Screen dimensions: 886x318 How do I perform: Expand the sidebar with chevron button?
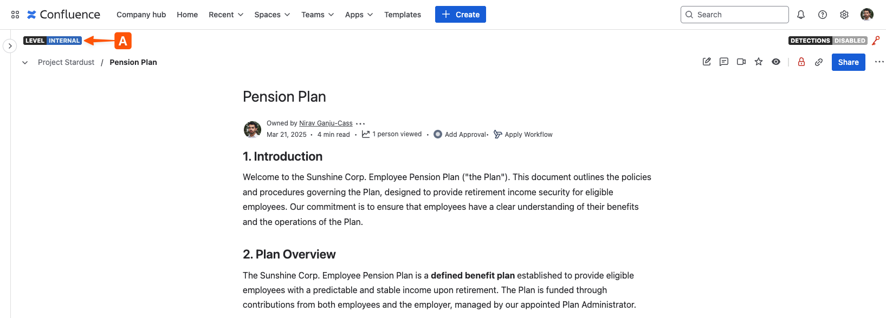(10, 46)
